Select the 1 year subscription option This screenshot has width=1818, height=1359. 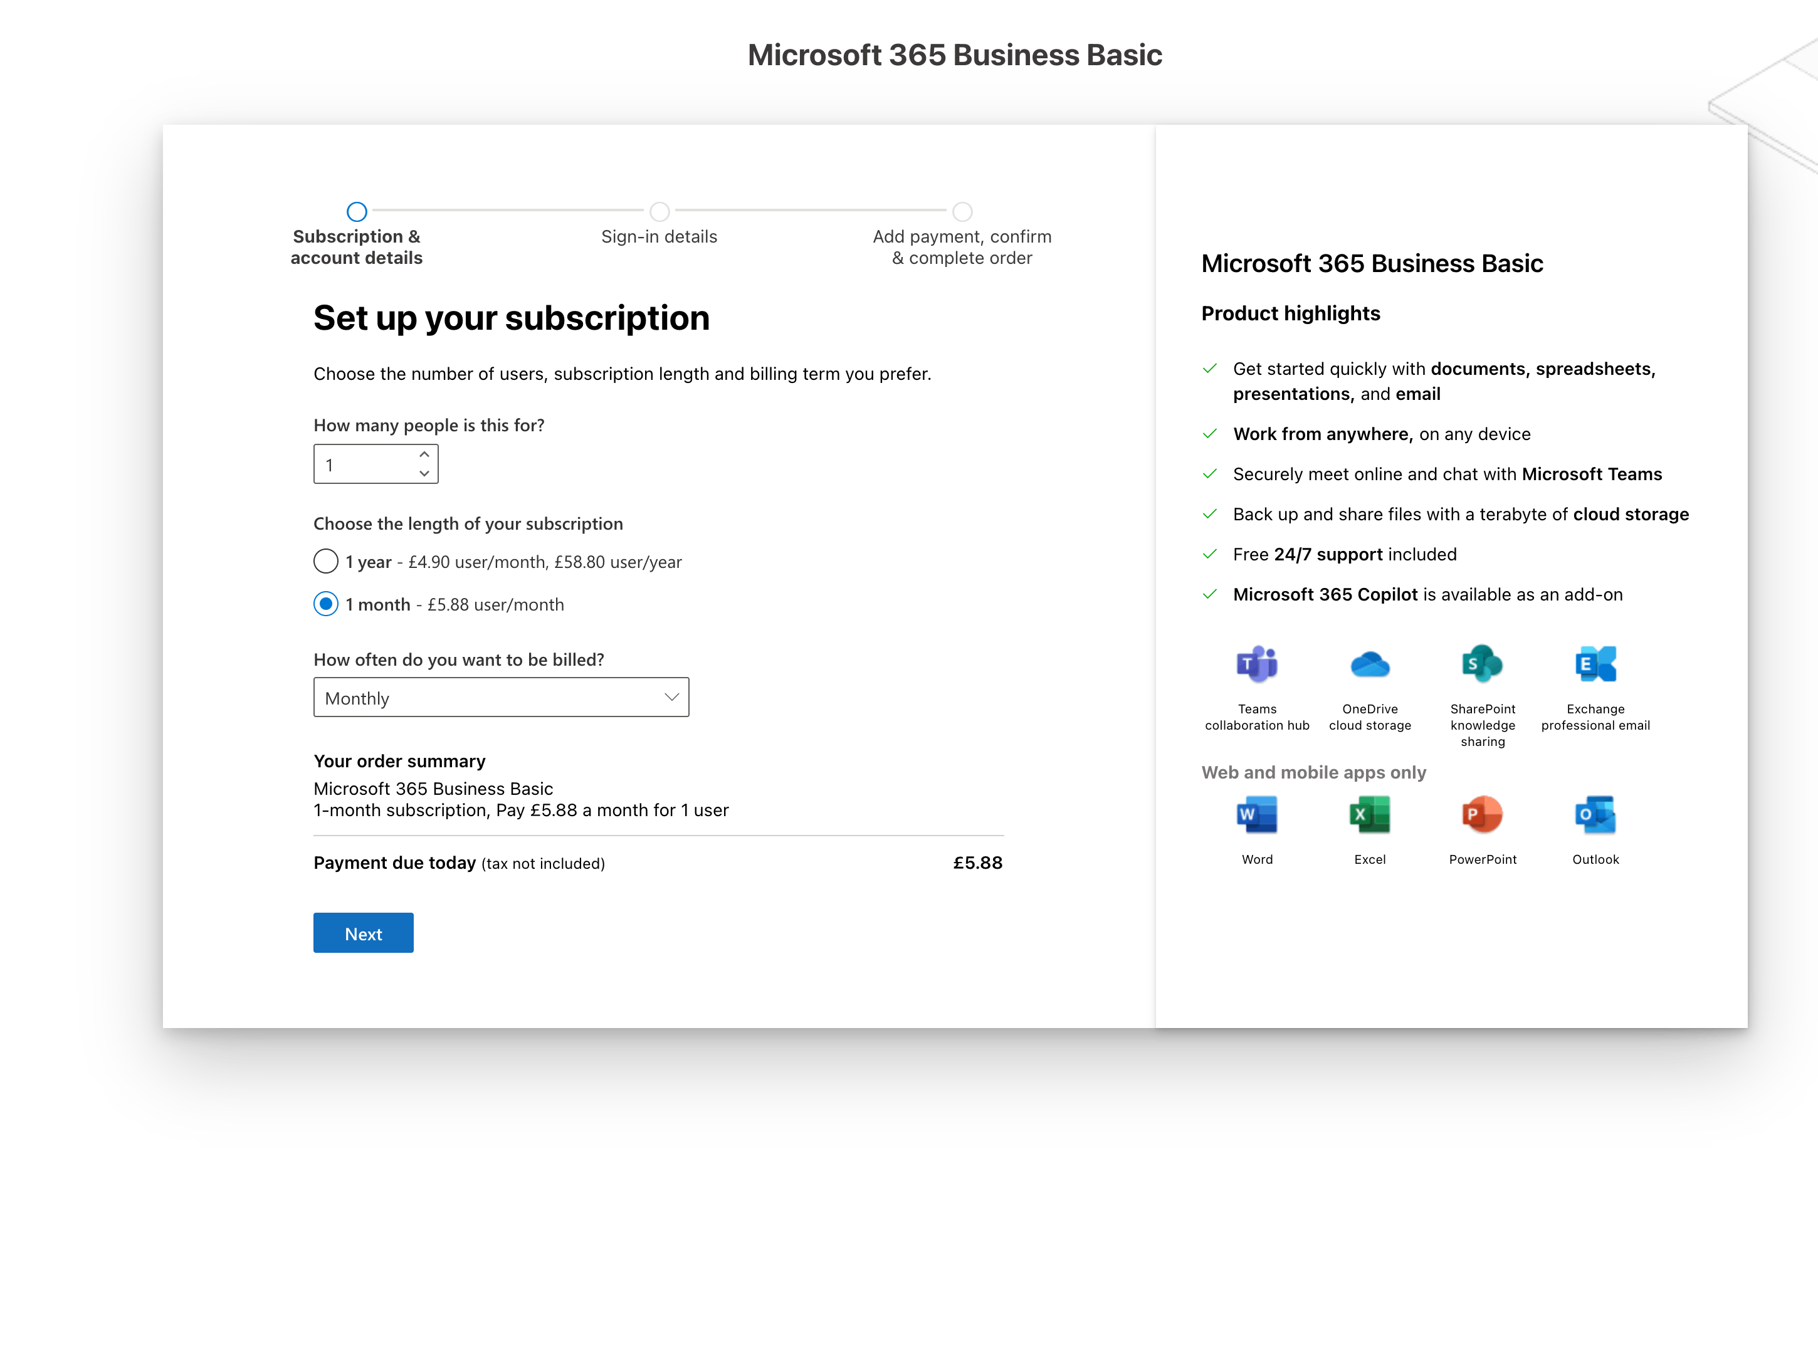(325, 561)
